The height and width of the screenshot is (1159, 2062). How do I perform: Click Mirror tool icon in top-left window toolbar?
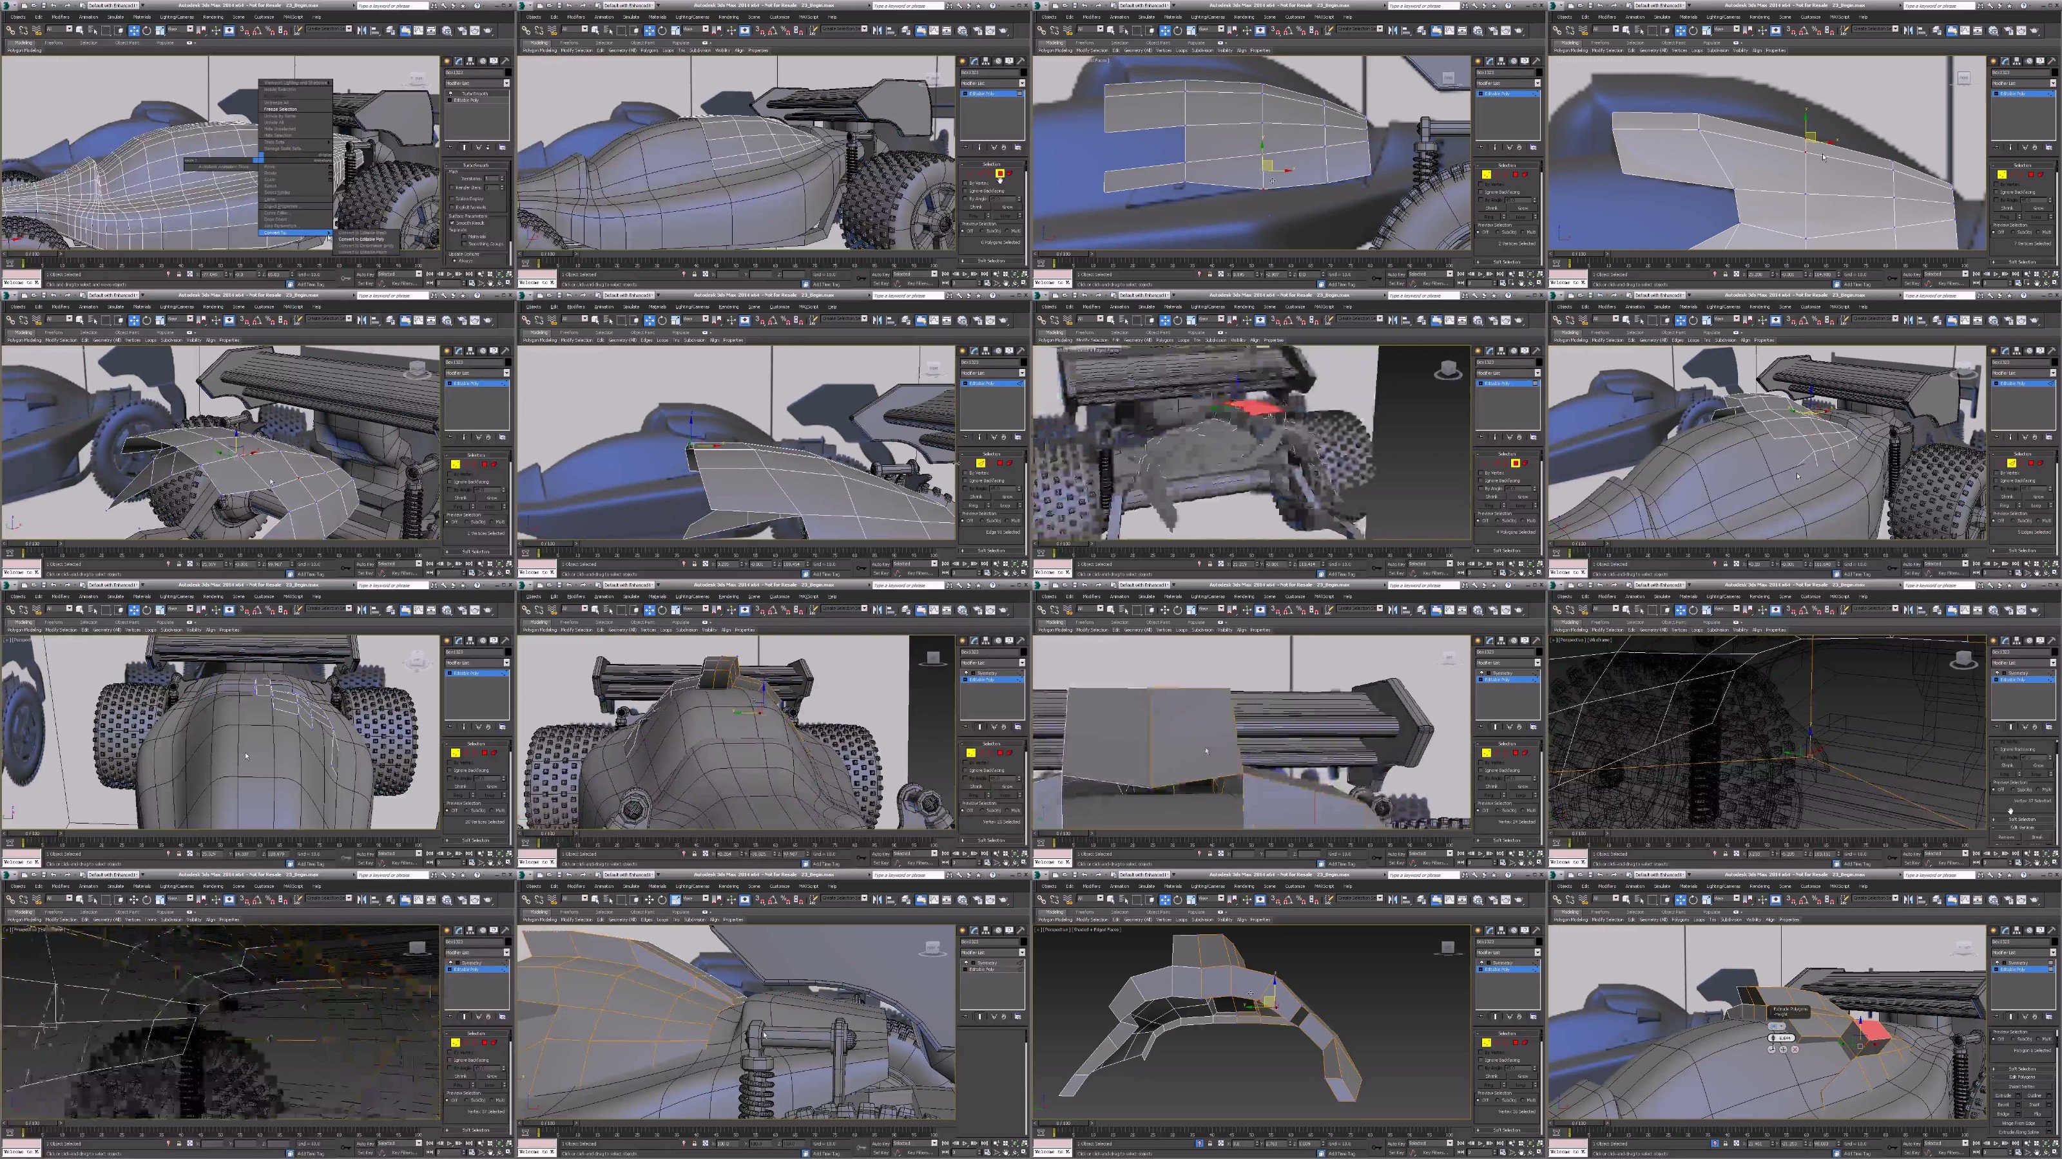click(x=361, y=30)
